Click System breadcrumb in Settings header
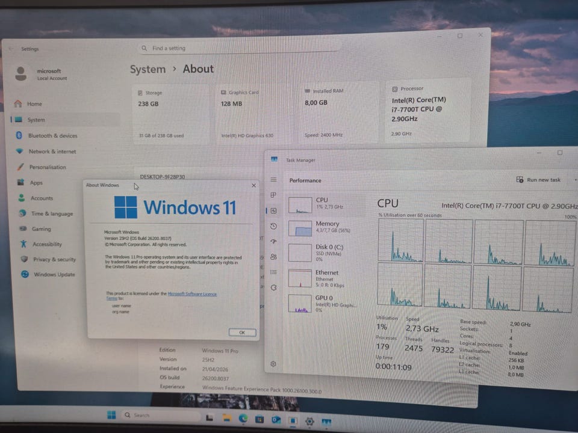The image size is (578, 433). tap(148, 69)
